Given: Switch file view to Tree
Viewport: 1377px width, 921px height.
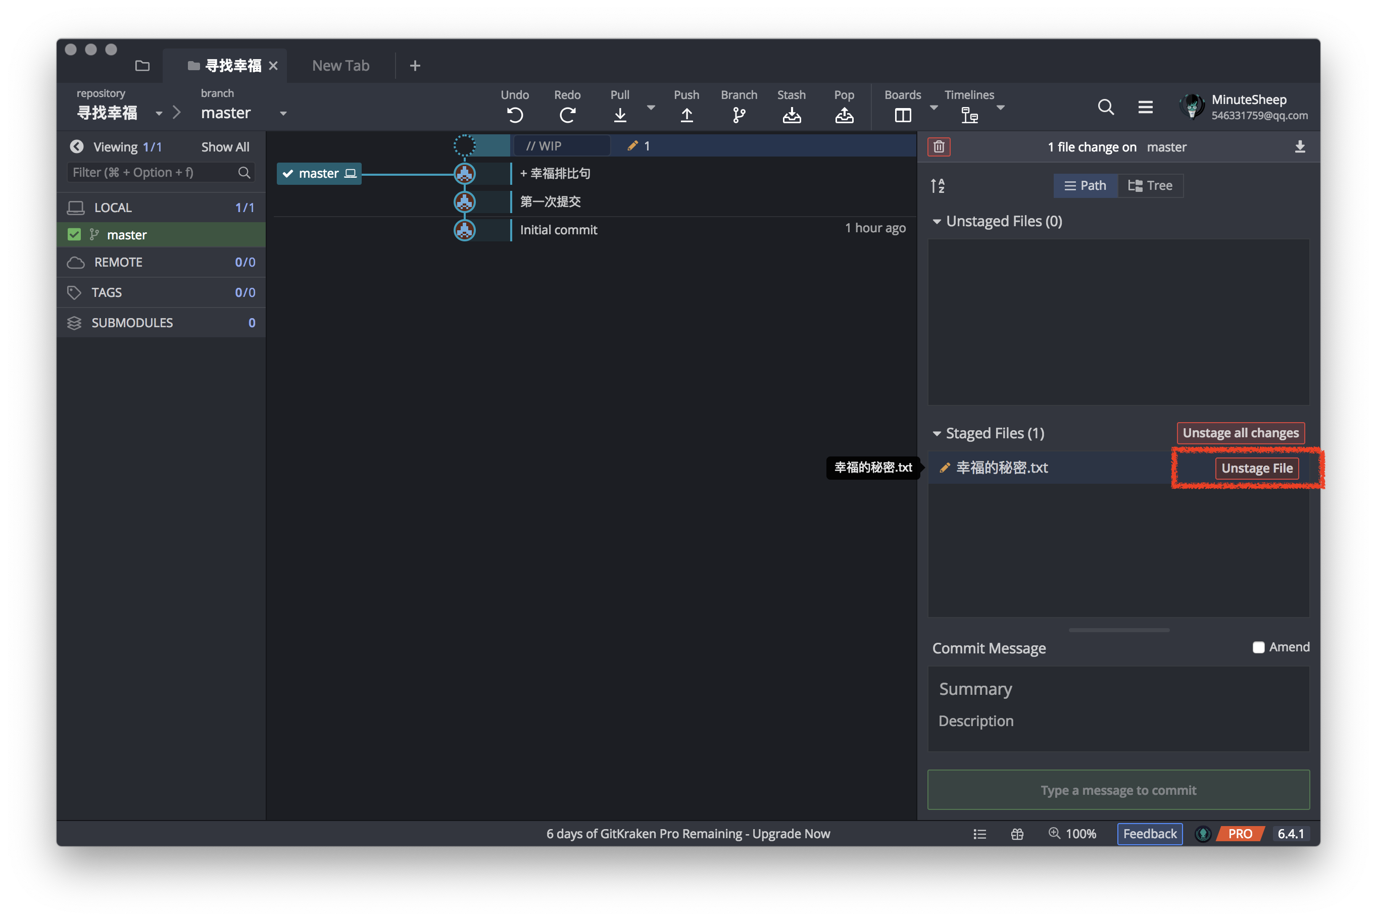Looking at the screenshot, I should [1150, 186].
